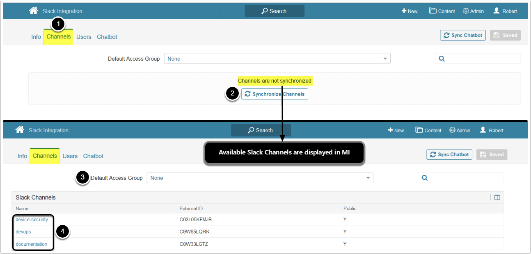Click Slack Integration title in top header
Image resolution: width=531 pixels, height=254 pixels.
pos(62,11)
